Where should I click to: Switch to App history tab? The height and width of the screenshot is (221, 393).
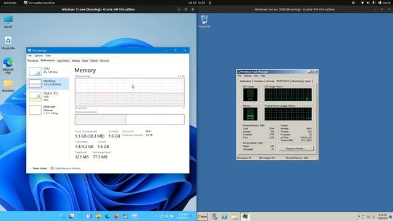coord(63,61)
